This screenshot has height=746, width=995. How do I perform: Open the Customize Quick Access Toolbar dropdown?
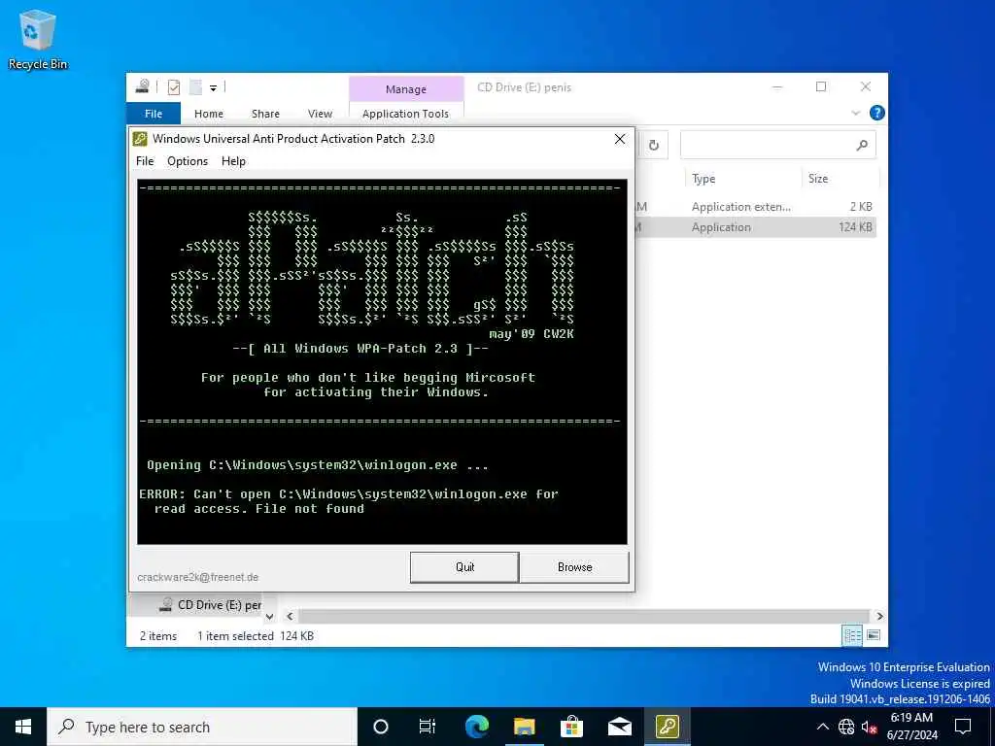coord(213,87)
